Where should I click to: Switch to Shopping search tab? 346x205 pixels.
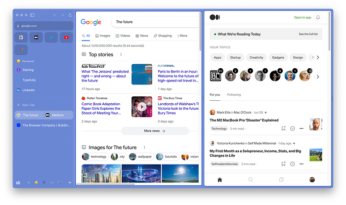(x=163, y=36)
